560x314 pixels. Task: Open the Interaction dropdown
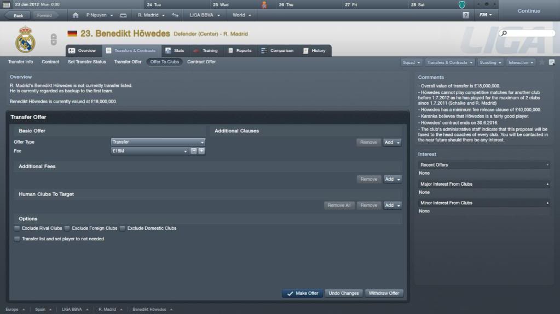[x=521, y=62]
